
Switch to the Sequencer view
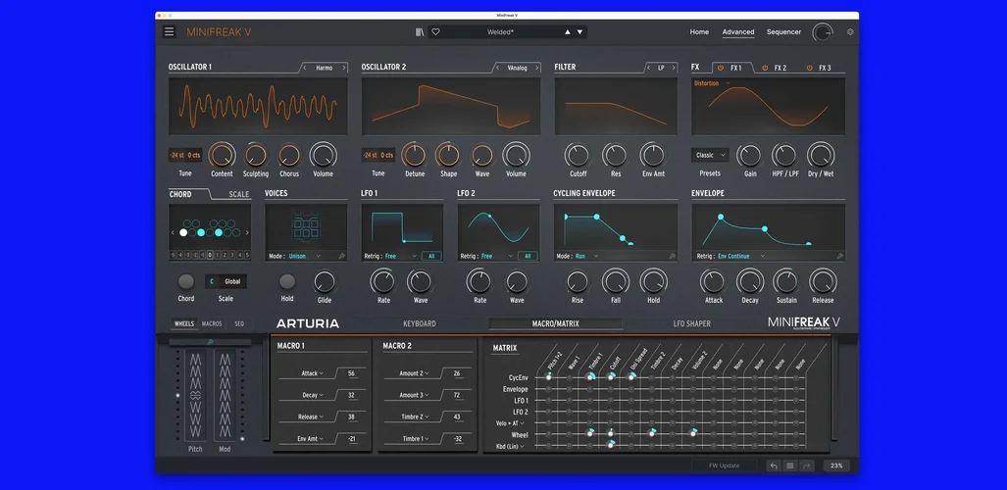783,31
